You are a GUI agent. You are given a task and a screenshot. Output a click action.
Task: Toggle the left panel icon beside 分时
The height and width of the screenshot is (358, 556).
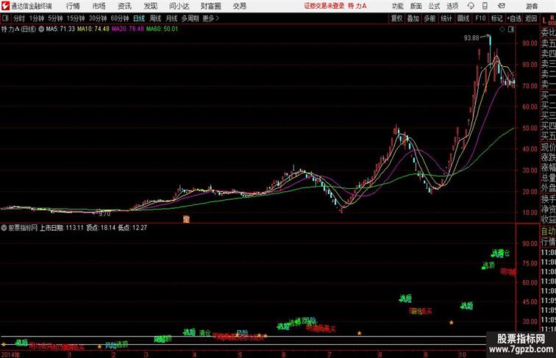pyautogui.click(x=5, y=18)
